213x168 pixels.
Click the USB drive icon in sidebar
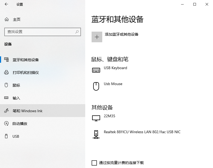(x=6, y=136)
